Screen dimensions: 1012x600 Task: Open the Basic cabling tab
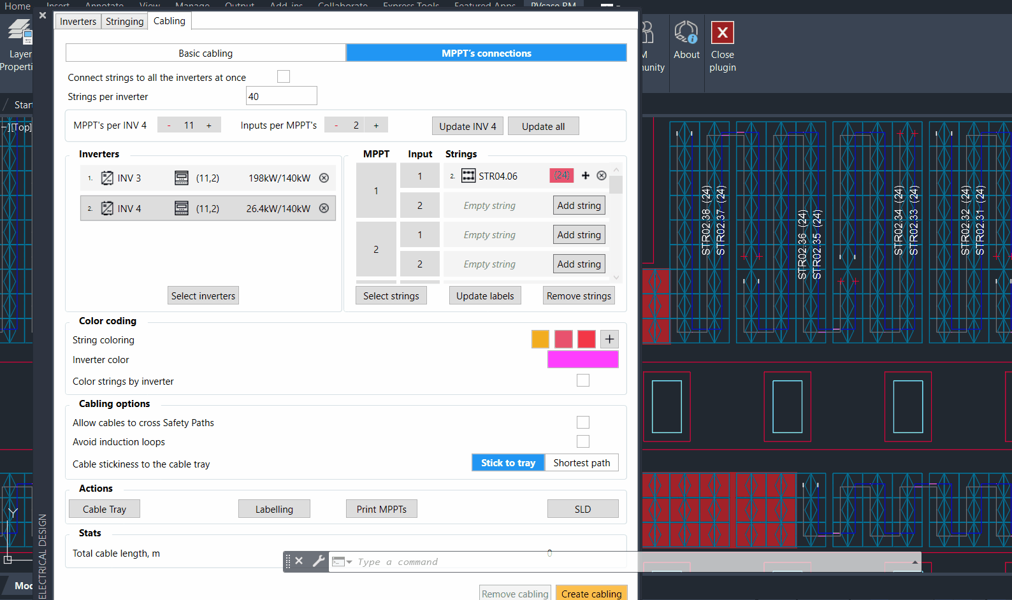(x=205, y=54)
